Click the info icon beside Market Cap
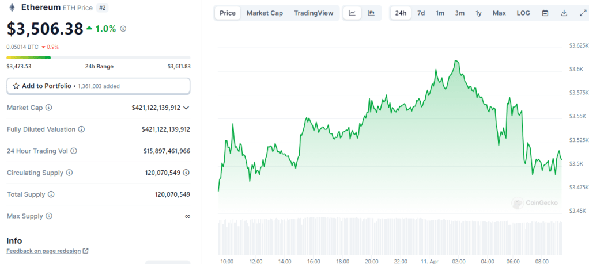This screenshot has width=589, height=264. click(x=48, y=108)
